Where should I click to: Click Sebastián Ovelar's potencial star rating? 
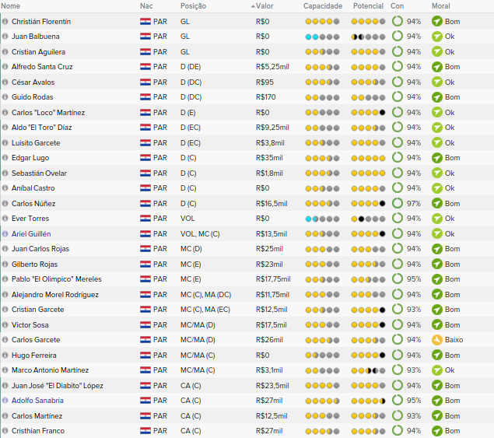pos(368,173)
